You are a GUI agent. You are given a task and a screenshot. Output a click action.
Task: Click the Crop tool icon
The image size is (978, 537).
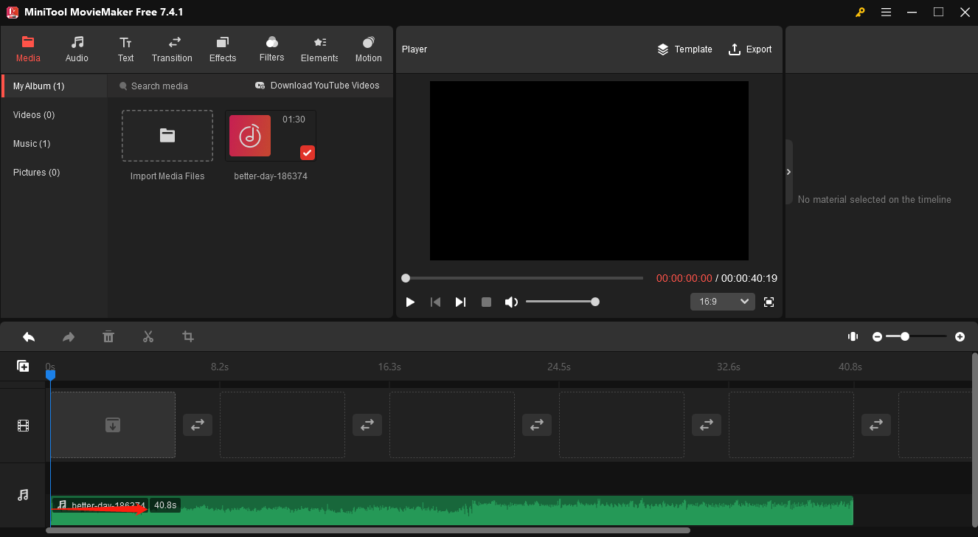point(188,336)
